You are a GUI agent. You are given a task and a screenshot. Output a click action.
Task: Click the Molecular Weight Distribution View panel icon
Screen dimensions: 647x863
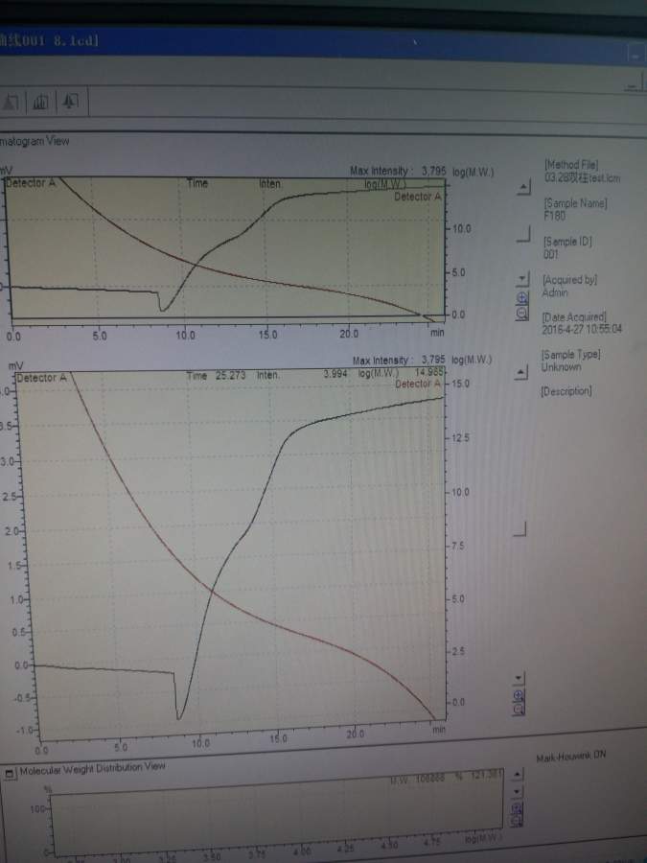click(x=10, y=774)
